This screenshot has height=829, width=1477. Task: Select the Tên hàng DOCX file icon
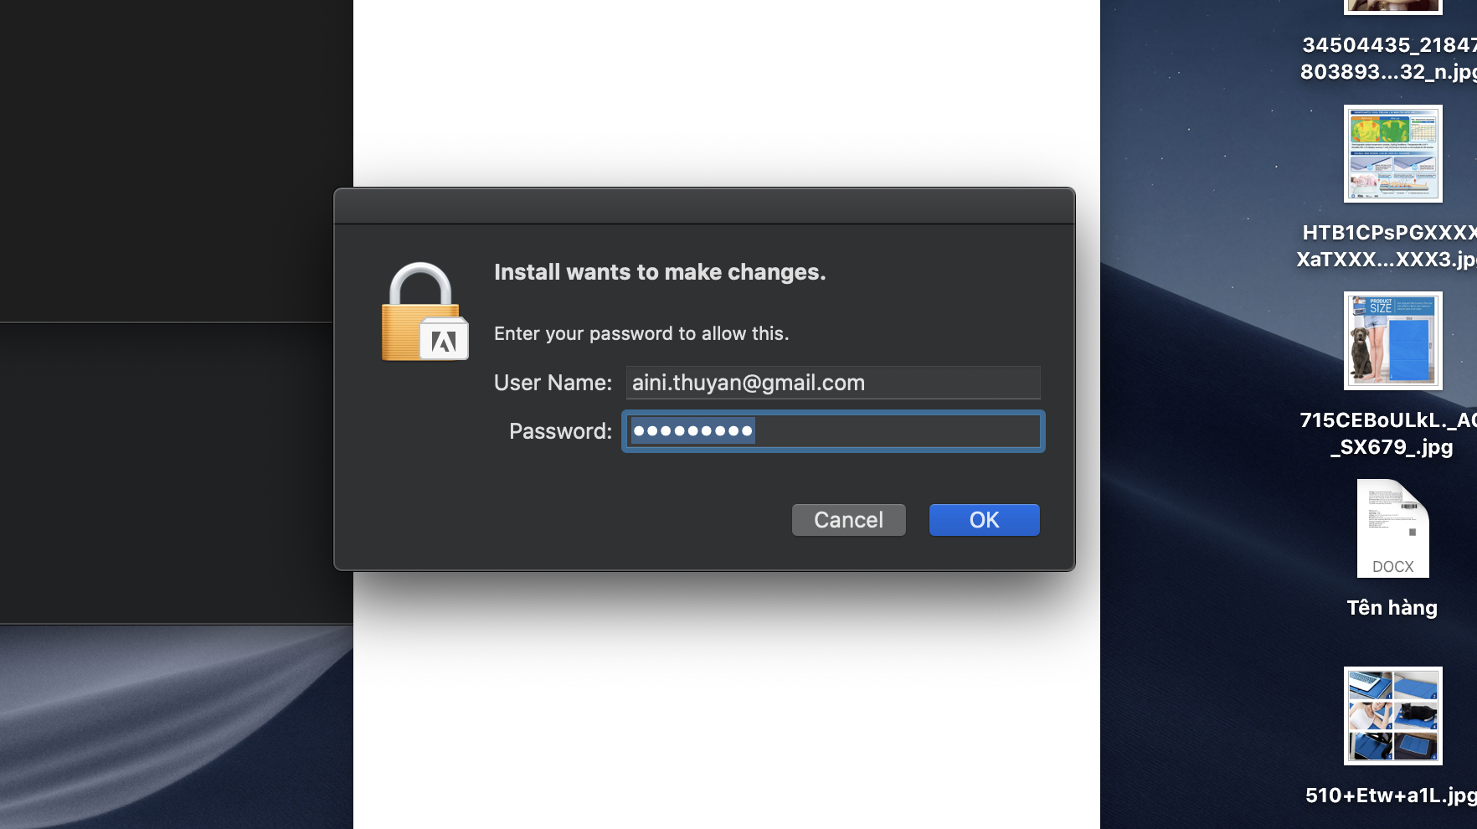click(x=1392, y=528)
